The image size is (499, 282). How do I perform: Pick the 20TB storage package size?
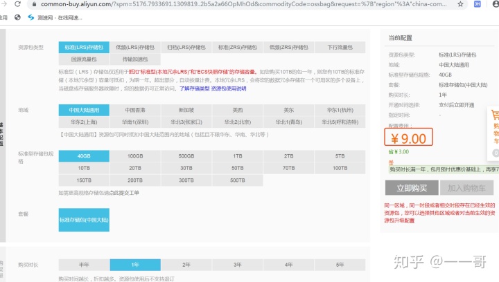(x=135, y=168)
